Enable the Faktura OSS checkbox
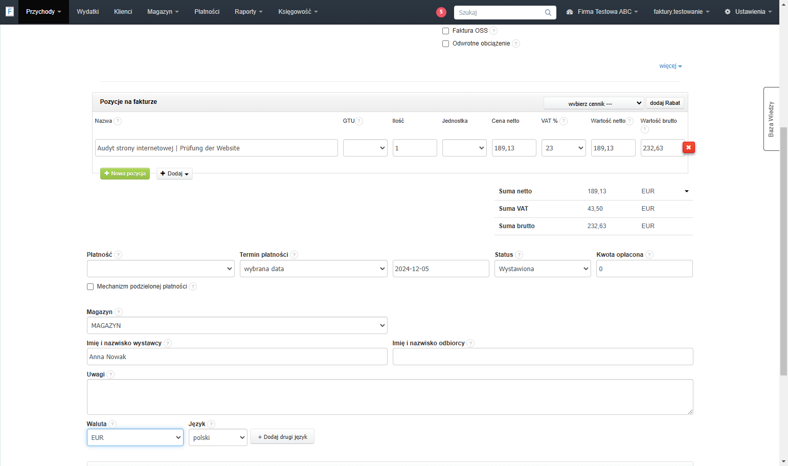 [445, 31]
